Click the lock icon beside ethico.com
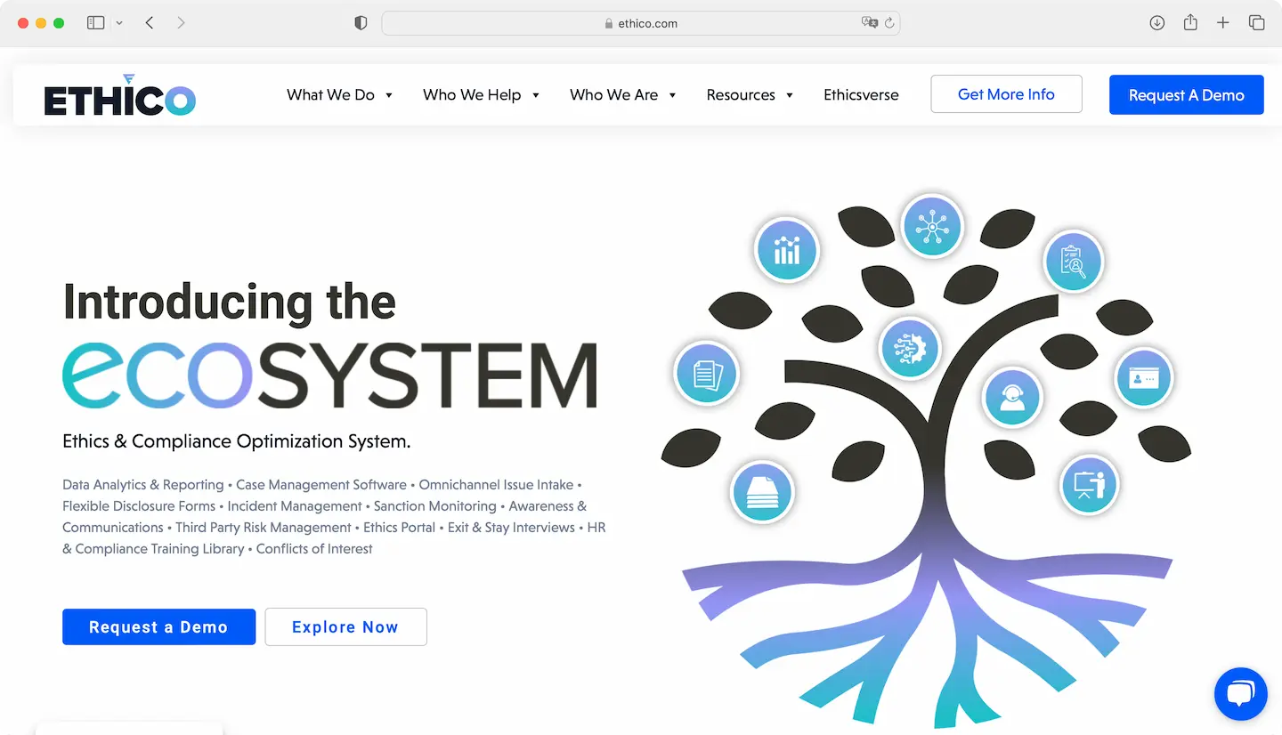Viewport: 1282px width, 735px height. (609, 24)
